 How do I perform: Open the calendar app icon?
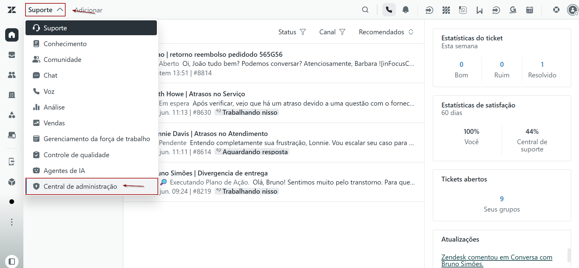point(530,10)
